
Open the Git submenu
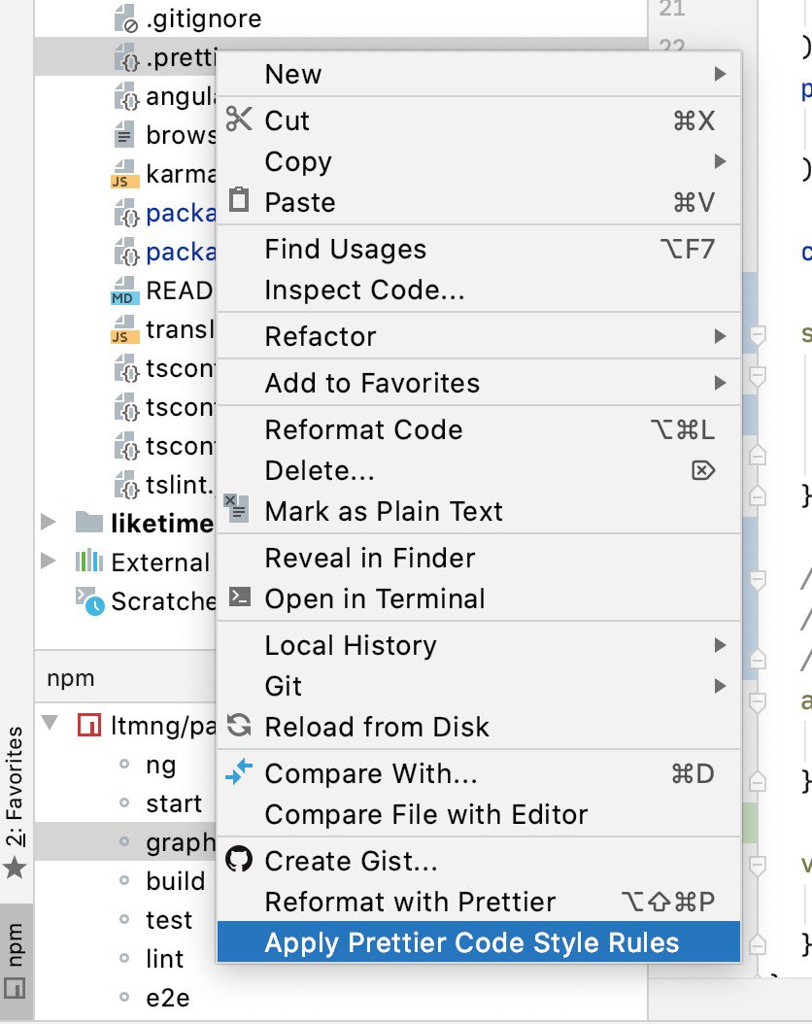click(x=479, y=686)
